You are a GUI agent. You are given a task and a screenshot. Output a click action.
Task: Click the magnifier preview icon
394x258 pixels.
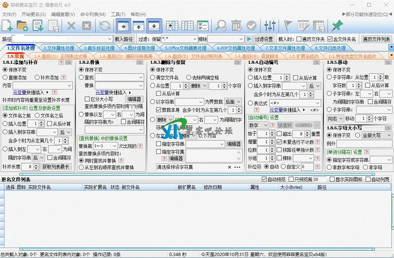(x=221, y=25)
